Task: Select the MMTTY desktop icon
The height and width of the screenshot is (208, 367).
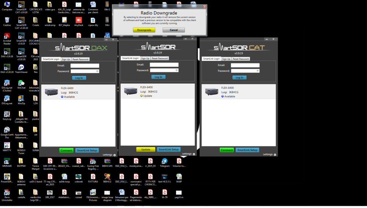Action: pos(7,147)
